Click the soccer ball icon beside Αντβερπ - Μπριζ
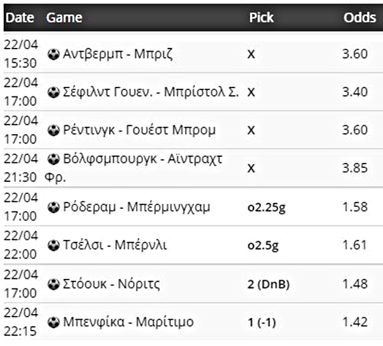This screenshot has width=383, height=346. click(54, 54)
